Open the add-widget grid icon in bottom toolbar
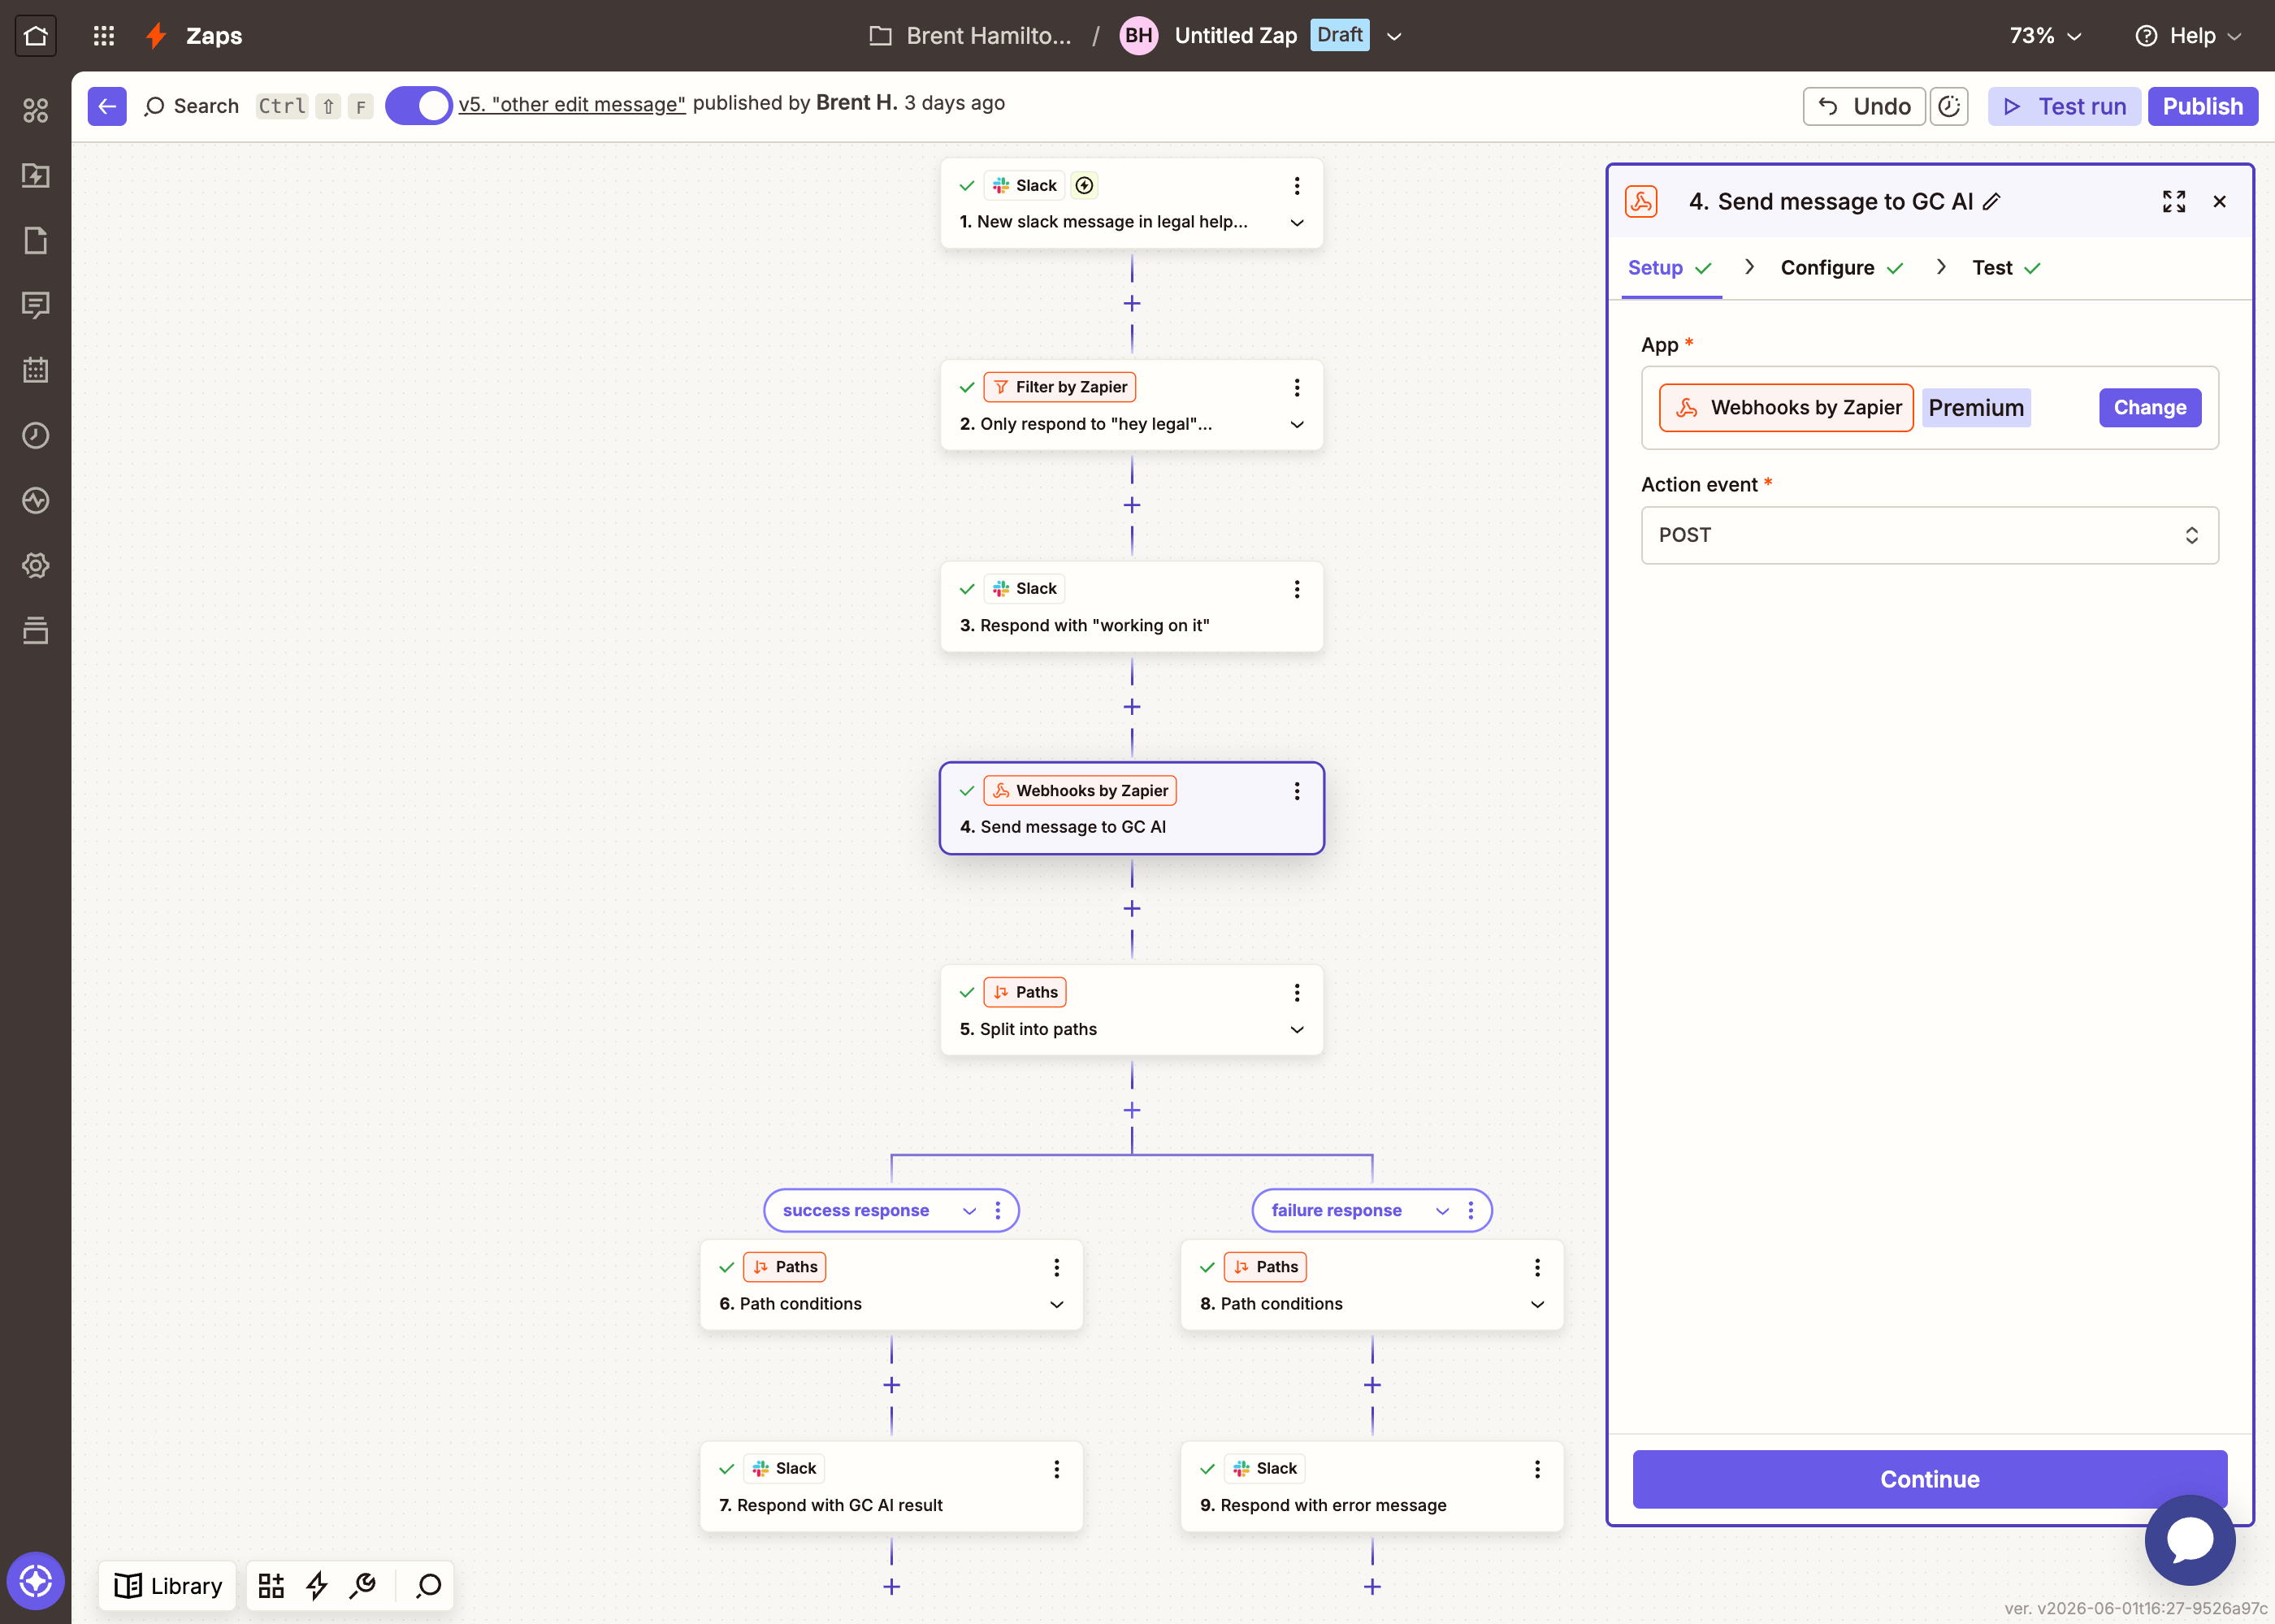 (271, 1585)
